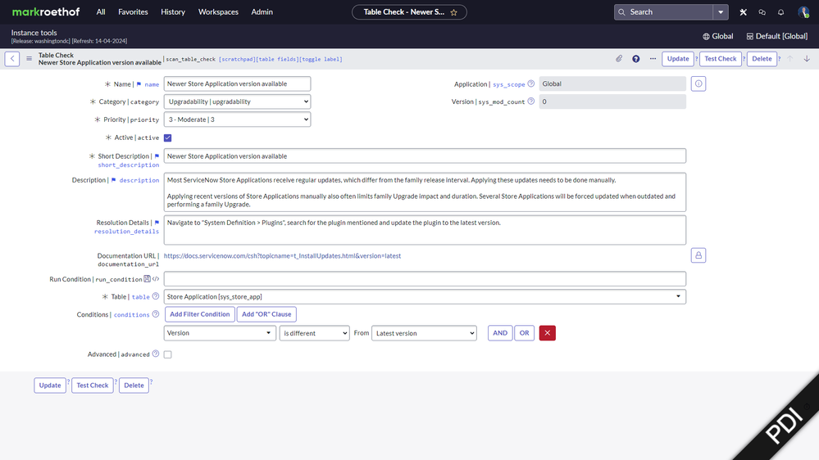Open the Default [Global] update set picker
The image size is (819, 460).
(x=776, y=36)
